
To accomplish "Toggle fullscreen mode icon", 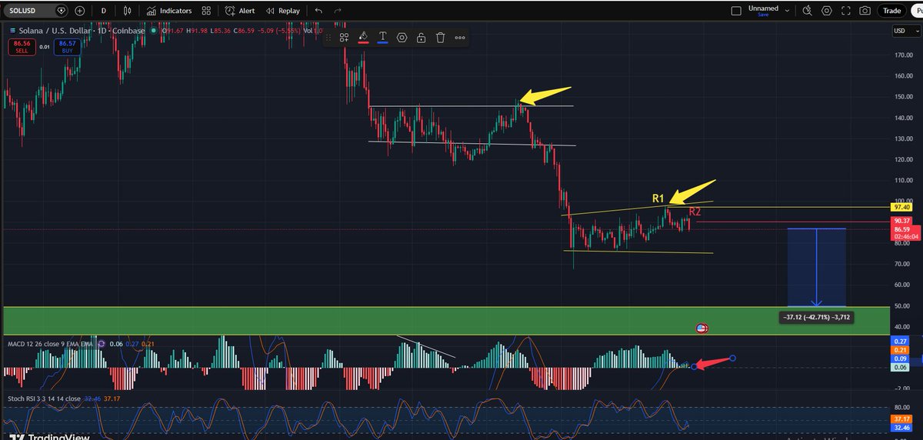I will [x=846, y=11].
